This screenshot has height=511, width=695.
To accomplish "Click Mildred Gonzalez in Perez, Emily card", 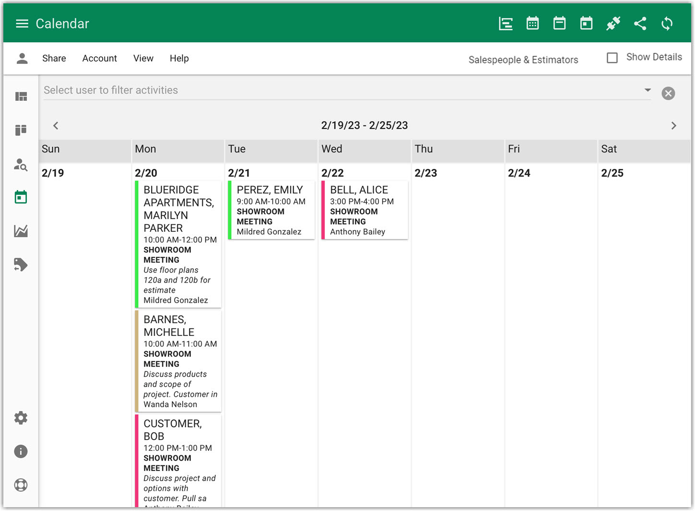I will click(269, 232).
